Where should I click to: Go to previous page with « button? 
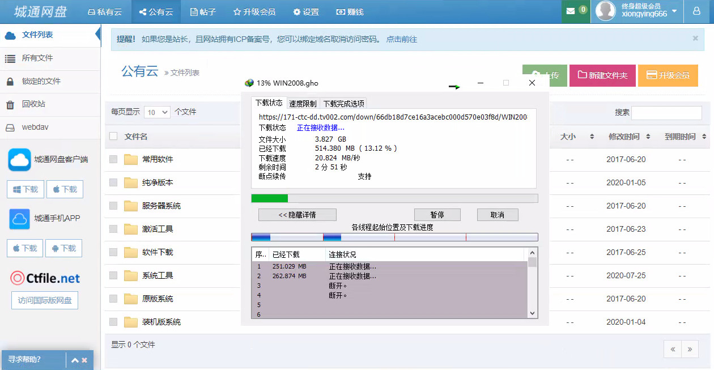pos(673,349)
